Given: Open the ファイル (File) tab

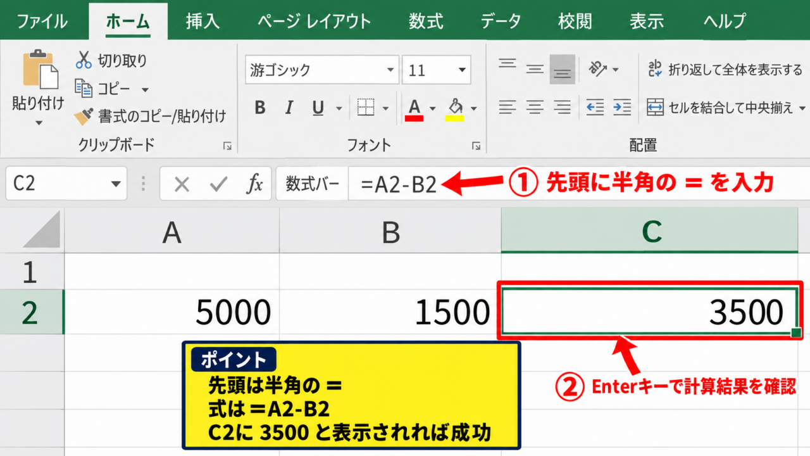Looking at the screenshot, I should click(43, 20).
